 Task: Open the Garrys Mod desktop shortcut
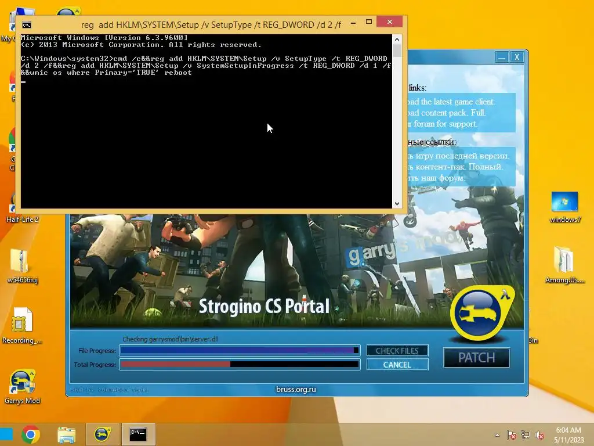point(22,387)
